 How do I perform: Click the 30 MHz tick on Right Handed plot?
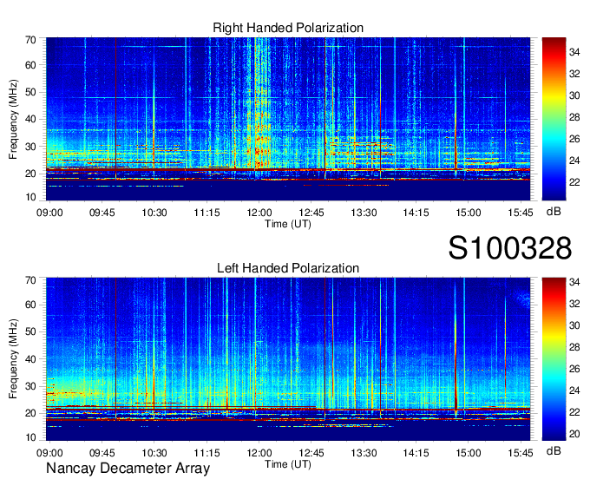(x=30, y=147)
